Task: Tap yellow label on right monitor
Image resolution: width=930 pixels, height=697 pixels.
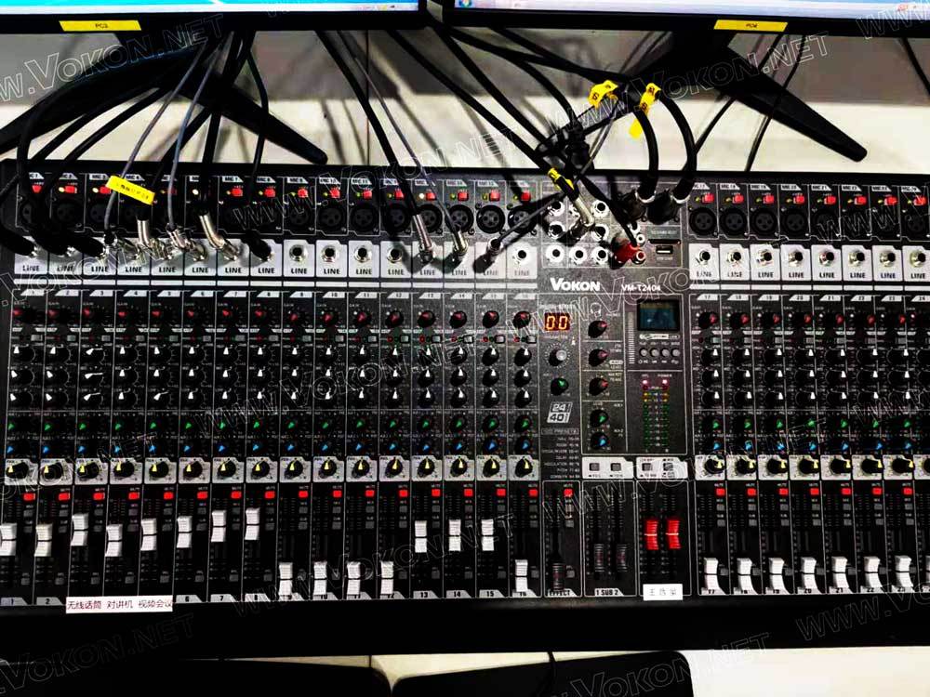Action: click(751, 25)
